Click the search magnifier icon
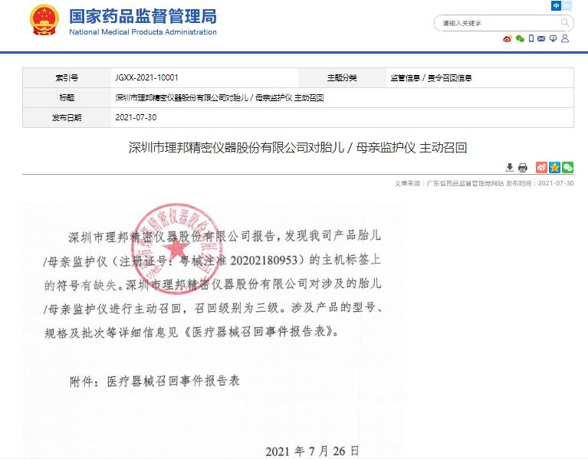This screenshot has height=459, width=588. coord(565,23)
